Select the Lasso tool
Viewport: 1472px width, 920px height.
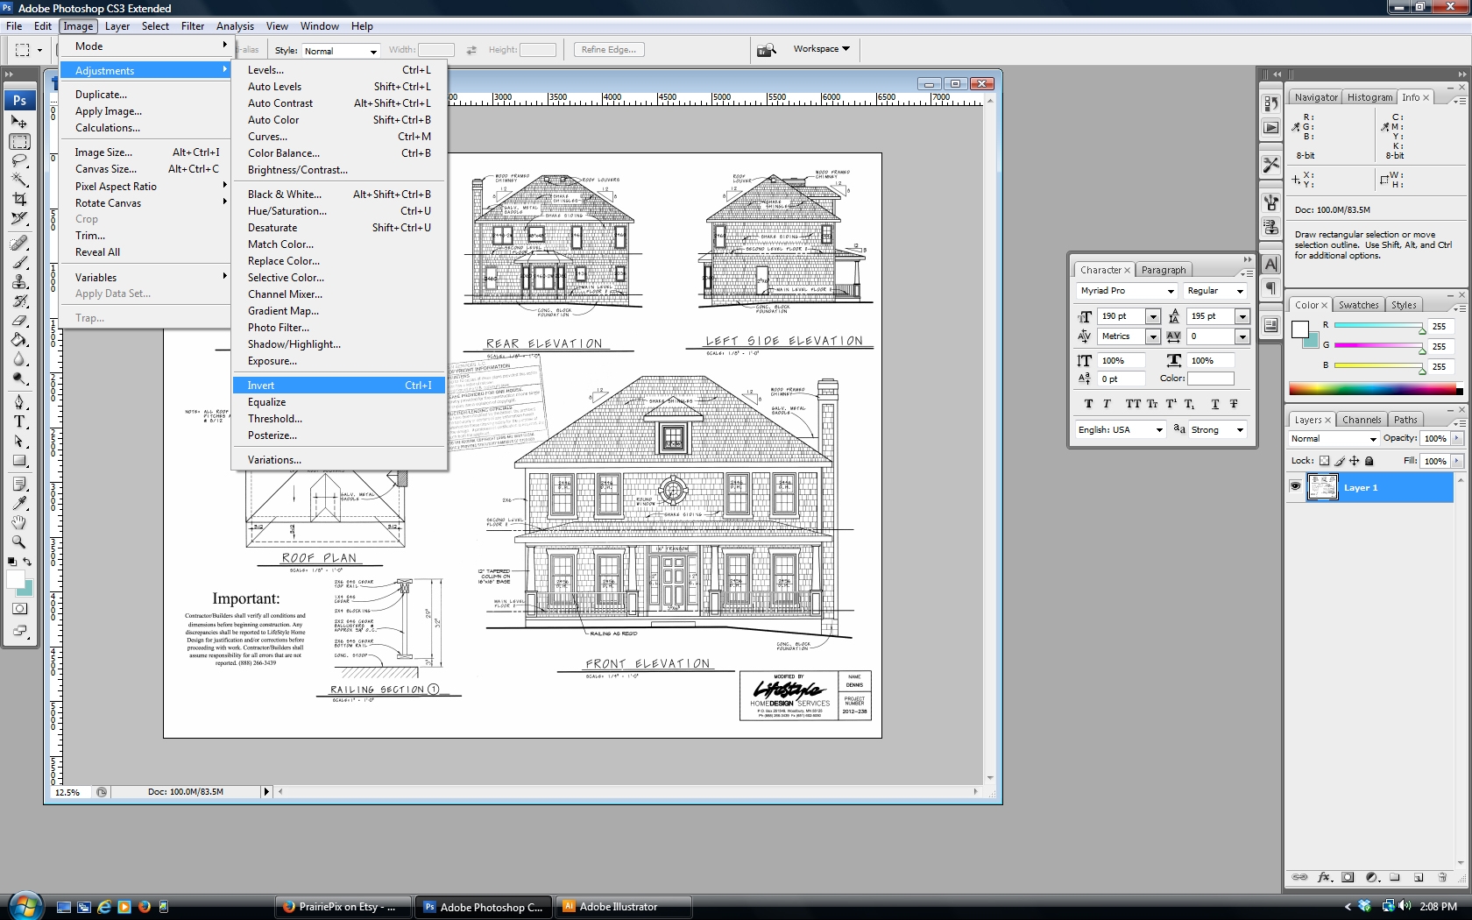tap(19, 160)
